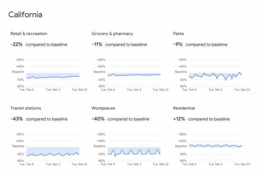Click the -11% grocery percentage value
This screenshot has width=262, height=175.
[97, 44]
